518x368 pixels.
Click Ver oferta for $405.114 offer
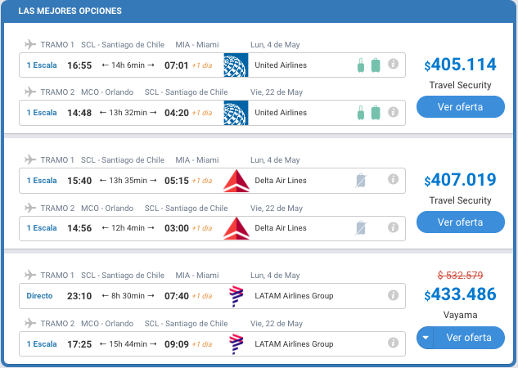click(x=461, y=106)
